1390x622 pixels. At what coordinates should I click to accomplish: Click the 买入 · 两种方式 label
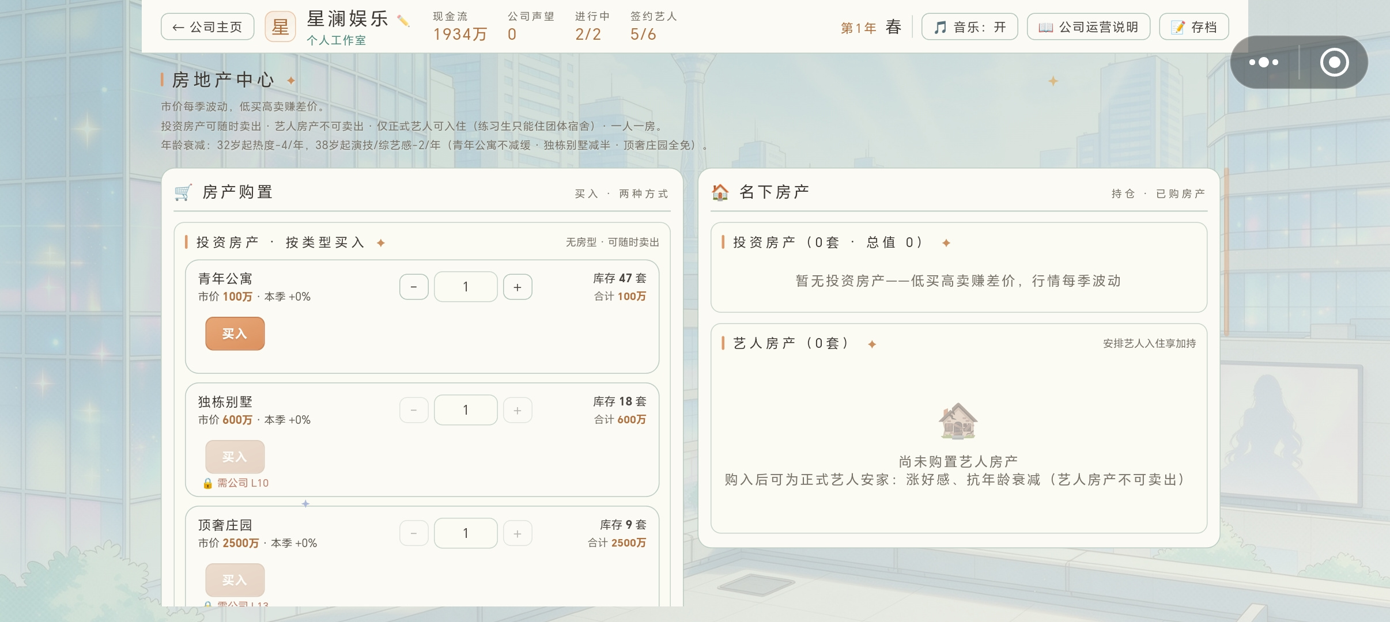[621, 194]
